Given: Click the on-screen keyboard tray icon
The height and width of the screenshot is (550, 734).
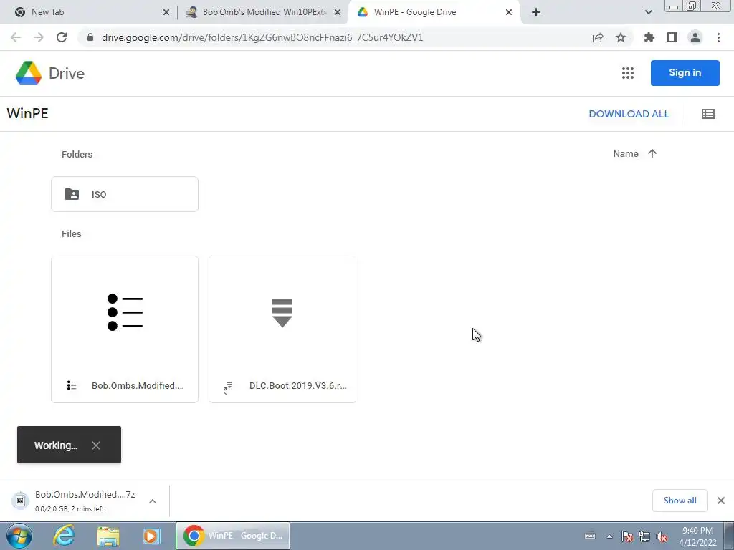Looking at the screenshot, I should (x=590, y=536).
